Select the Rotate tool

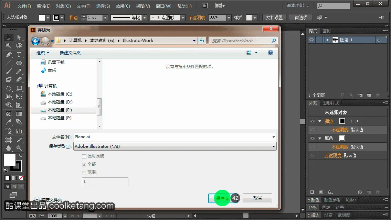pyautogui.click(x=9, y=88)
